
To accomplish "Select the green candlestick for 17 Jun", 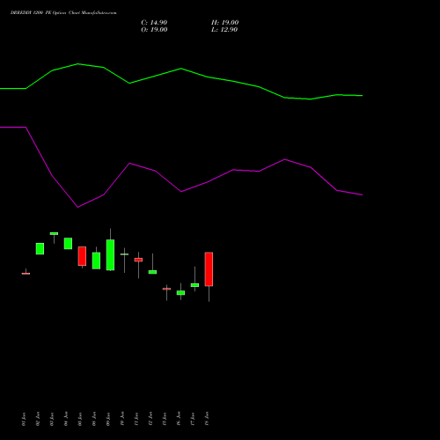I will pos(194,285).
